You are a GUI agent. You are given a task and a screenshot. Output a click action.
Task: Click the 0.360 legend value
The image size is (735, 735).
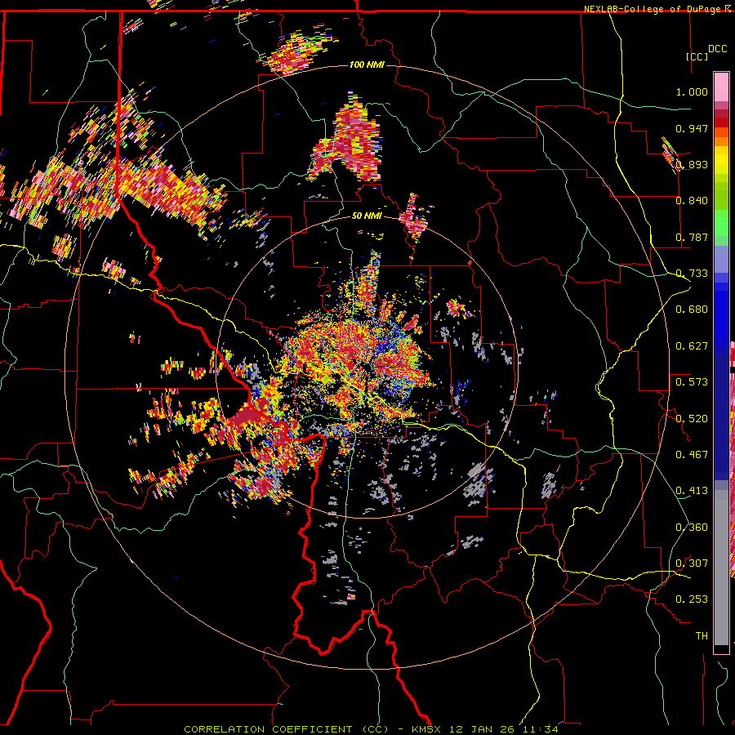(692, 528)
